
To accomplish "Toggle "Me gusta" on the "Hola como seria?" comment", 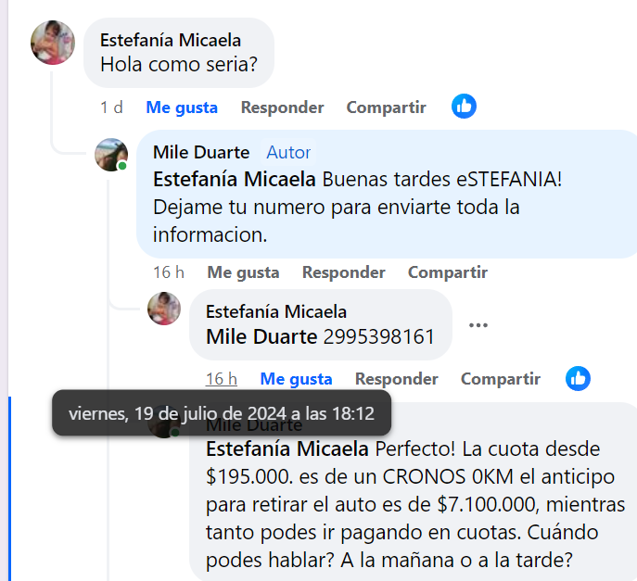I will coord(182,107).
